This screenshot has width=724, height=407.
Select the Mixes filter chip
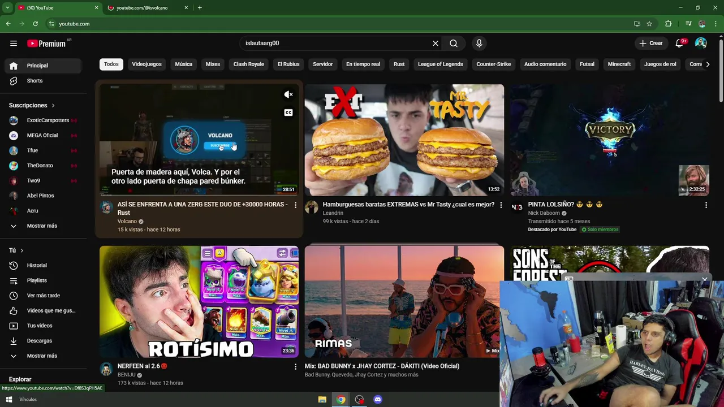click(x=213, y=64)
